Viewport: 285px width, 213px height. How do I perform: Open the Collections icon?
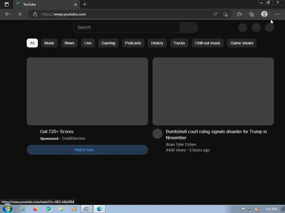(x=252, y=14)
